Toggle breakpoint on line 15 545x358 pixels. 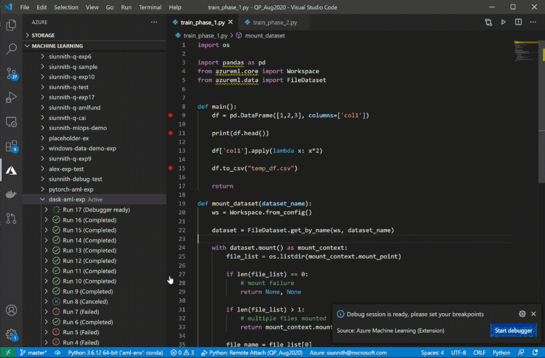[171, 168]
